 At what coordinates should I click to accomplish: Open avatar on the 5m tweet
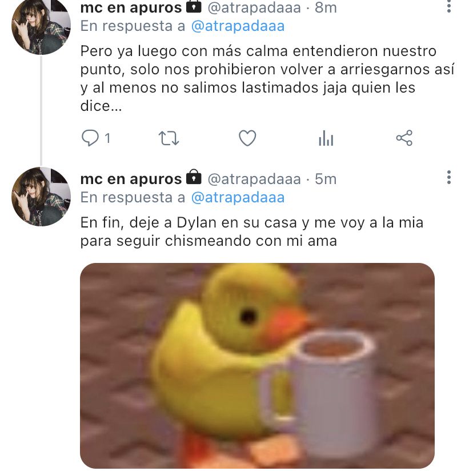coord(41,197)
